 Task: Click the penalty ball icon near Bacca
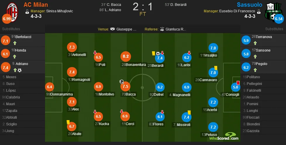122,82
